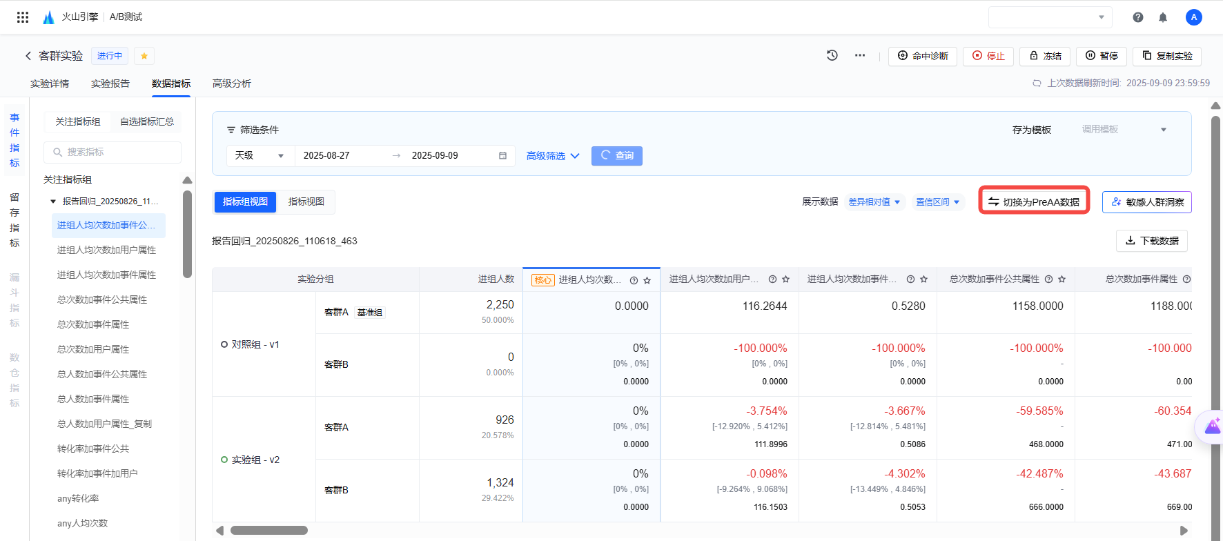Expand the 高级筛选 options

coord(553,156)
